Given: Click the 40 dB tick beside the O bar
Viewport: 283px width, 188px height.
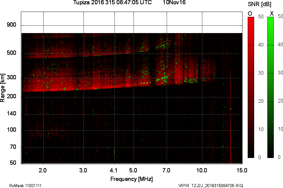Looking at the screenshot, I should [261, 45].
